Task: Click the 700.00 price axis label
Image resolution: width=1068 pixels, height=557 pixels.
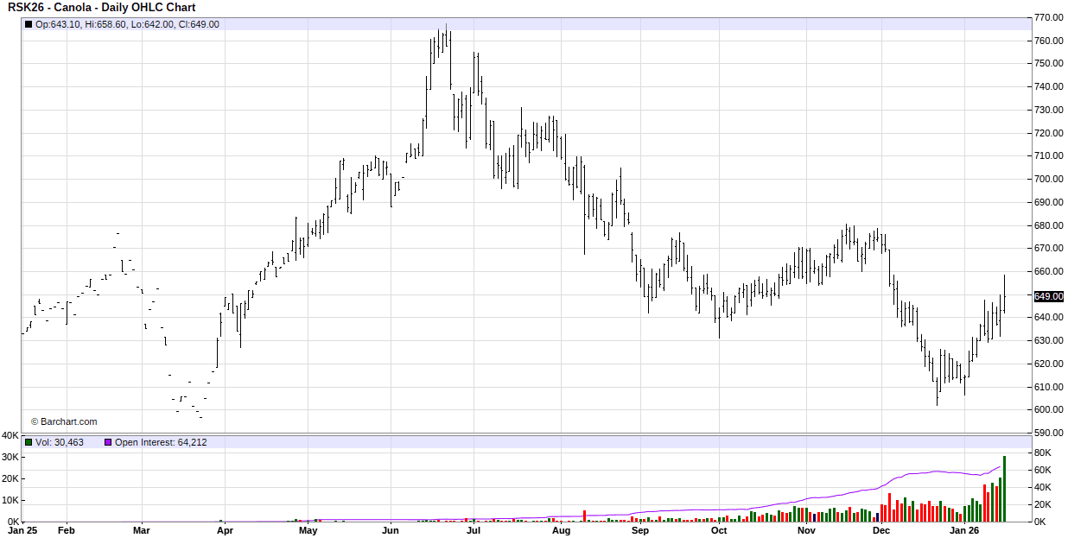Action: [1048, 179]
